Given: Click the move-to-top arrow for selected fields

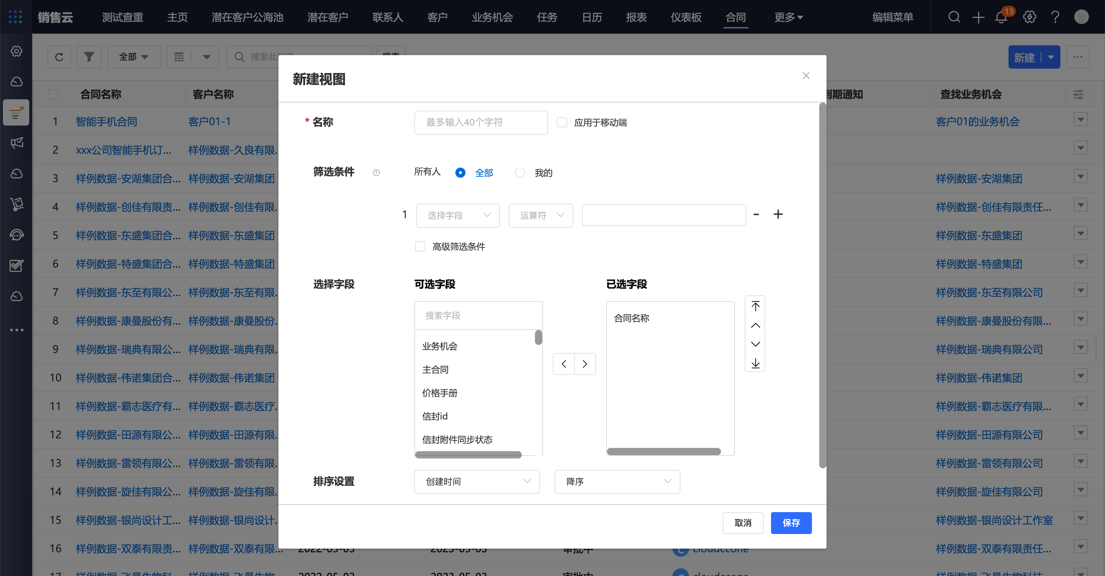Looking at the screenshot, I should 755,306.
